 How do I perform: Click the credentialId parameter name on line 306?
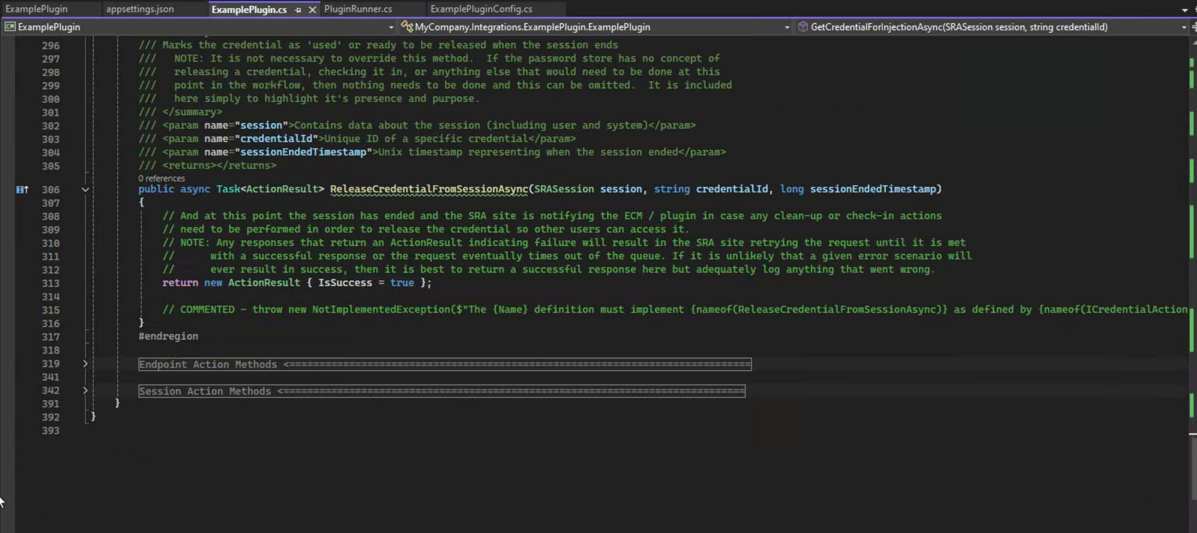(x=731, y=189)
